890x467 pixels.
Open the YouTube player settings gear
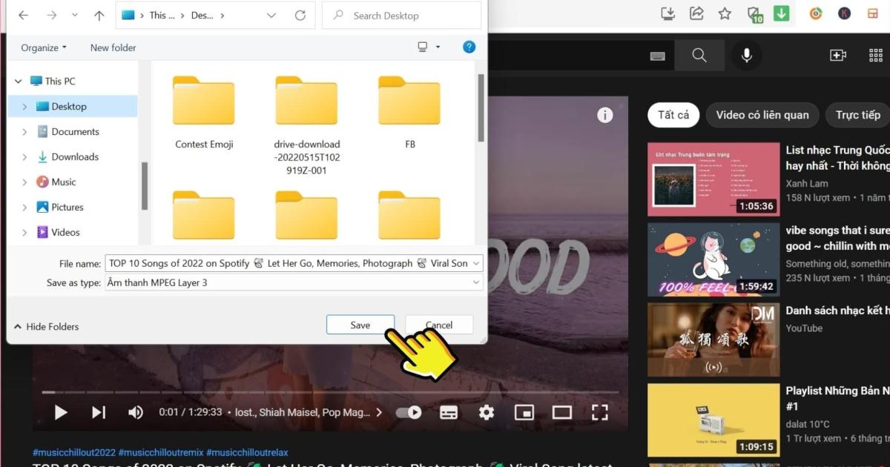point(486,412)
